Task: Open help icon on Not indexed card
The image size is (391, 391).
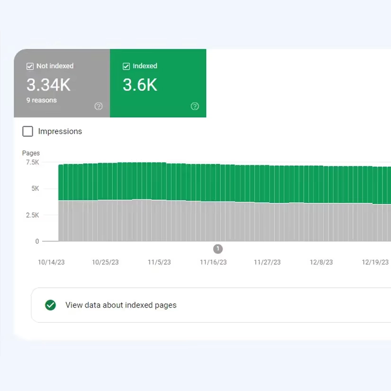Action: (x=99, y=106)
